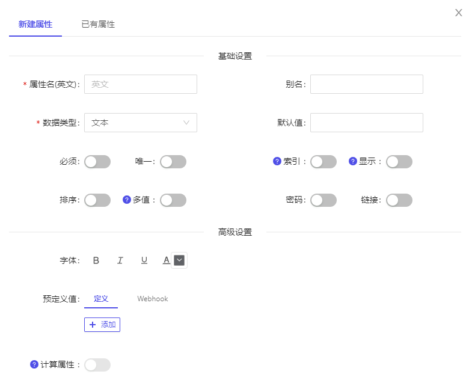This screenshot has height=392, width=472.
Task: Click the 别名 alias input field
Action: 367,84
